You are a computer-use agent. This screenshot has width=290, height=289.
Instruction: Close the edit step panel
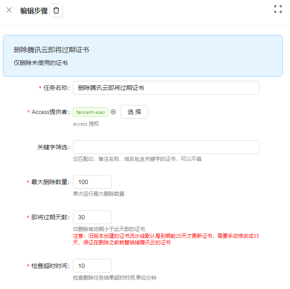pyautogui.click(x=9, y=10)
